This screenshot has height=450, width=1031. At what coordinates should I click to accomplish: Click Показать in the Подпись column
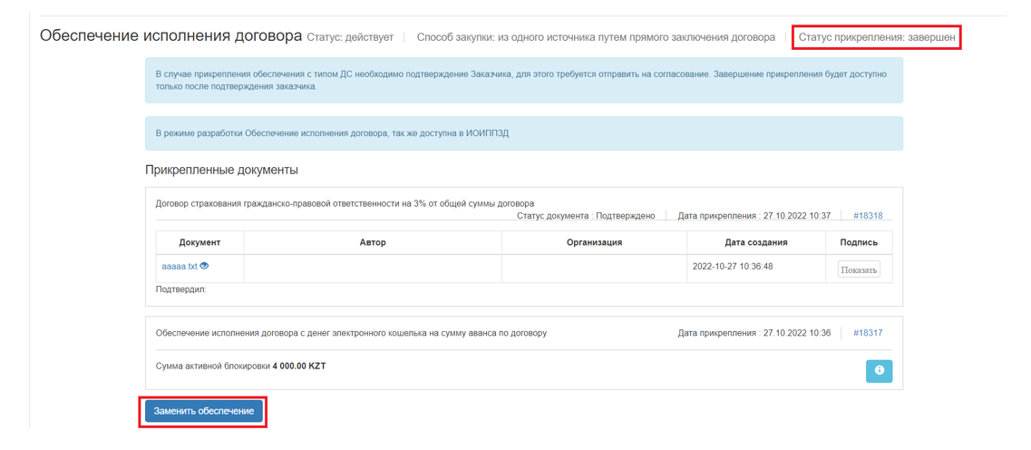pyautogui.click(x=858, y=269)
